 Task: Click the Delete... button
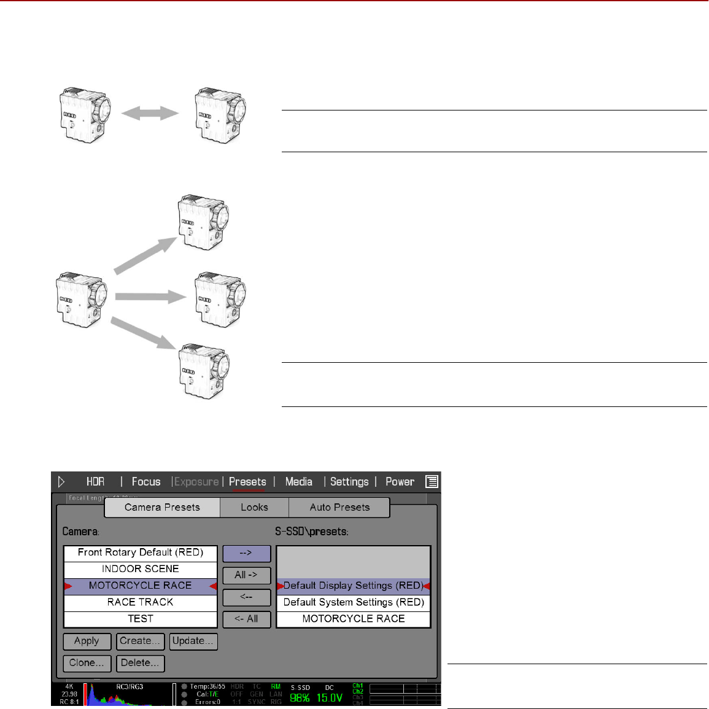(x=140, y=664)
